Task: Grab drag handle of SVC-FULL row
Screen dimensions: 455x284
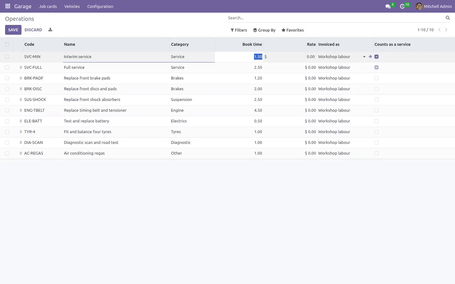Action: (x=21, y=68)
